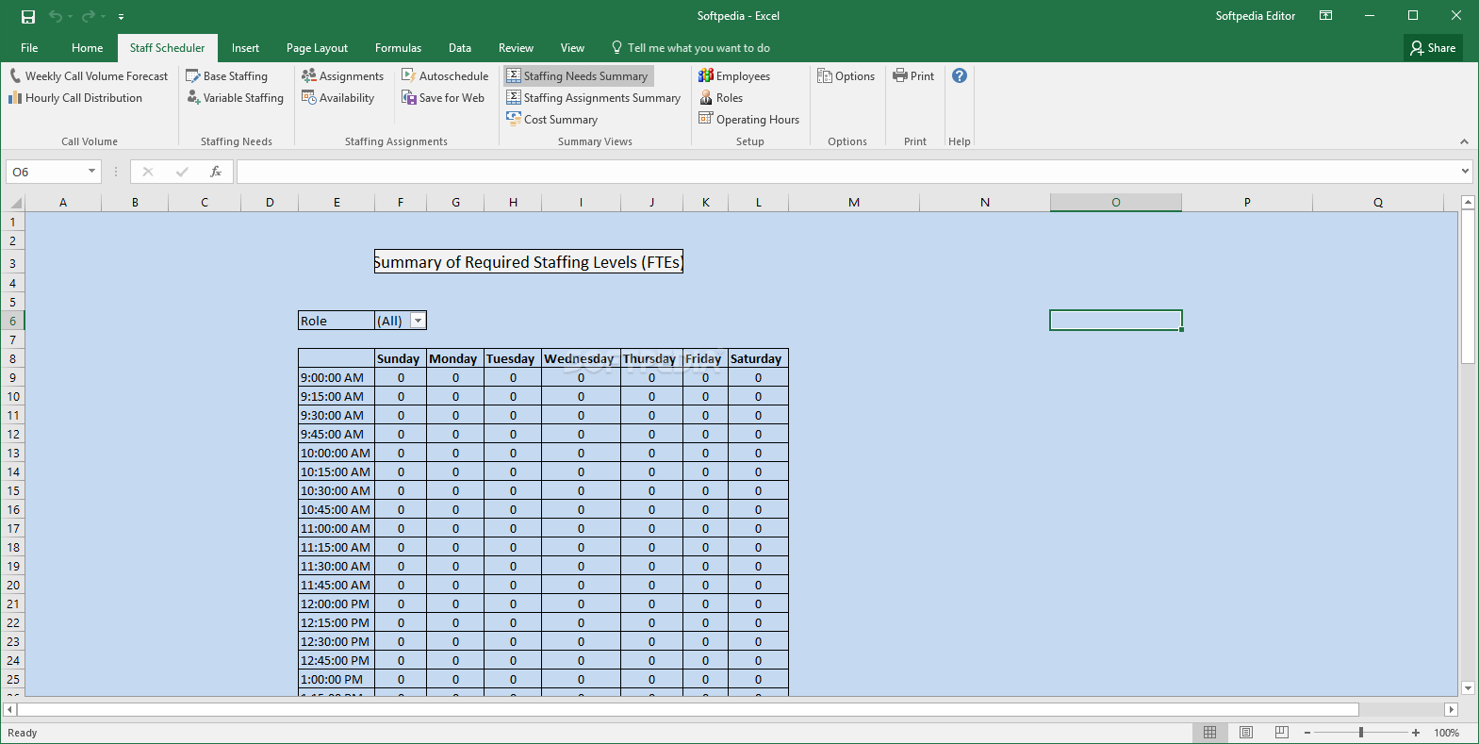Click the Name Box showing O6
Viewport: 1479px width, 744px height.
(45, 172)
